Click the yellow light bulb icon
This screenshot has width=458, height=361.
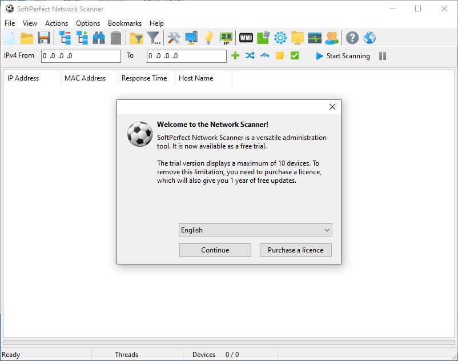(x=208, y=38)
